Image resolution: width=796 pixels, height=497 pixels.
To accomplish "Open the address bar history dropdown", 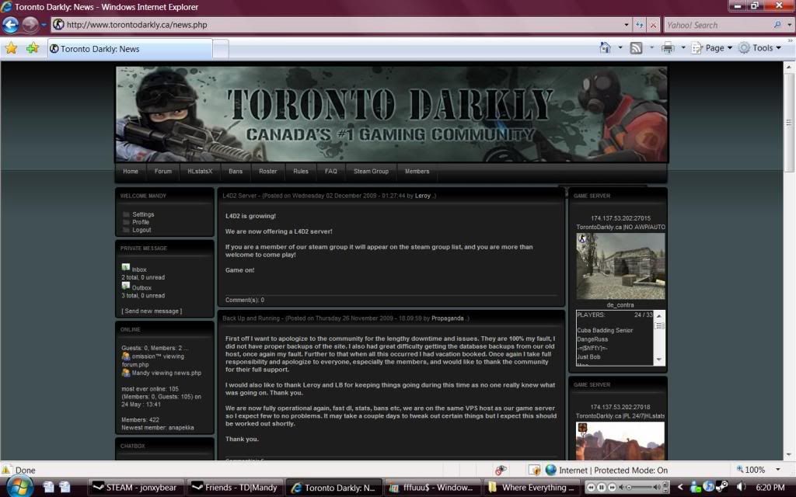I will click(627, 25).
